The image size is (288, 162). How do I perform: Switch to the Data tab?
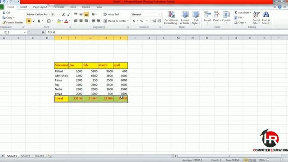point(73,7)
